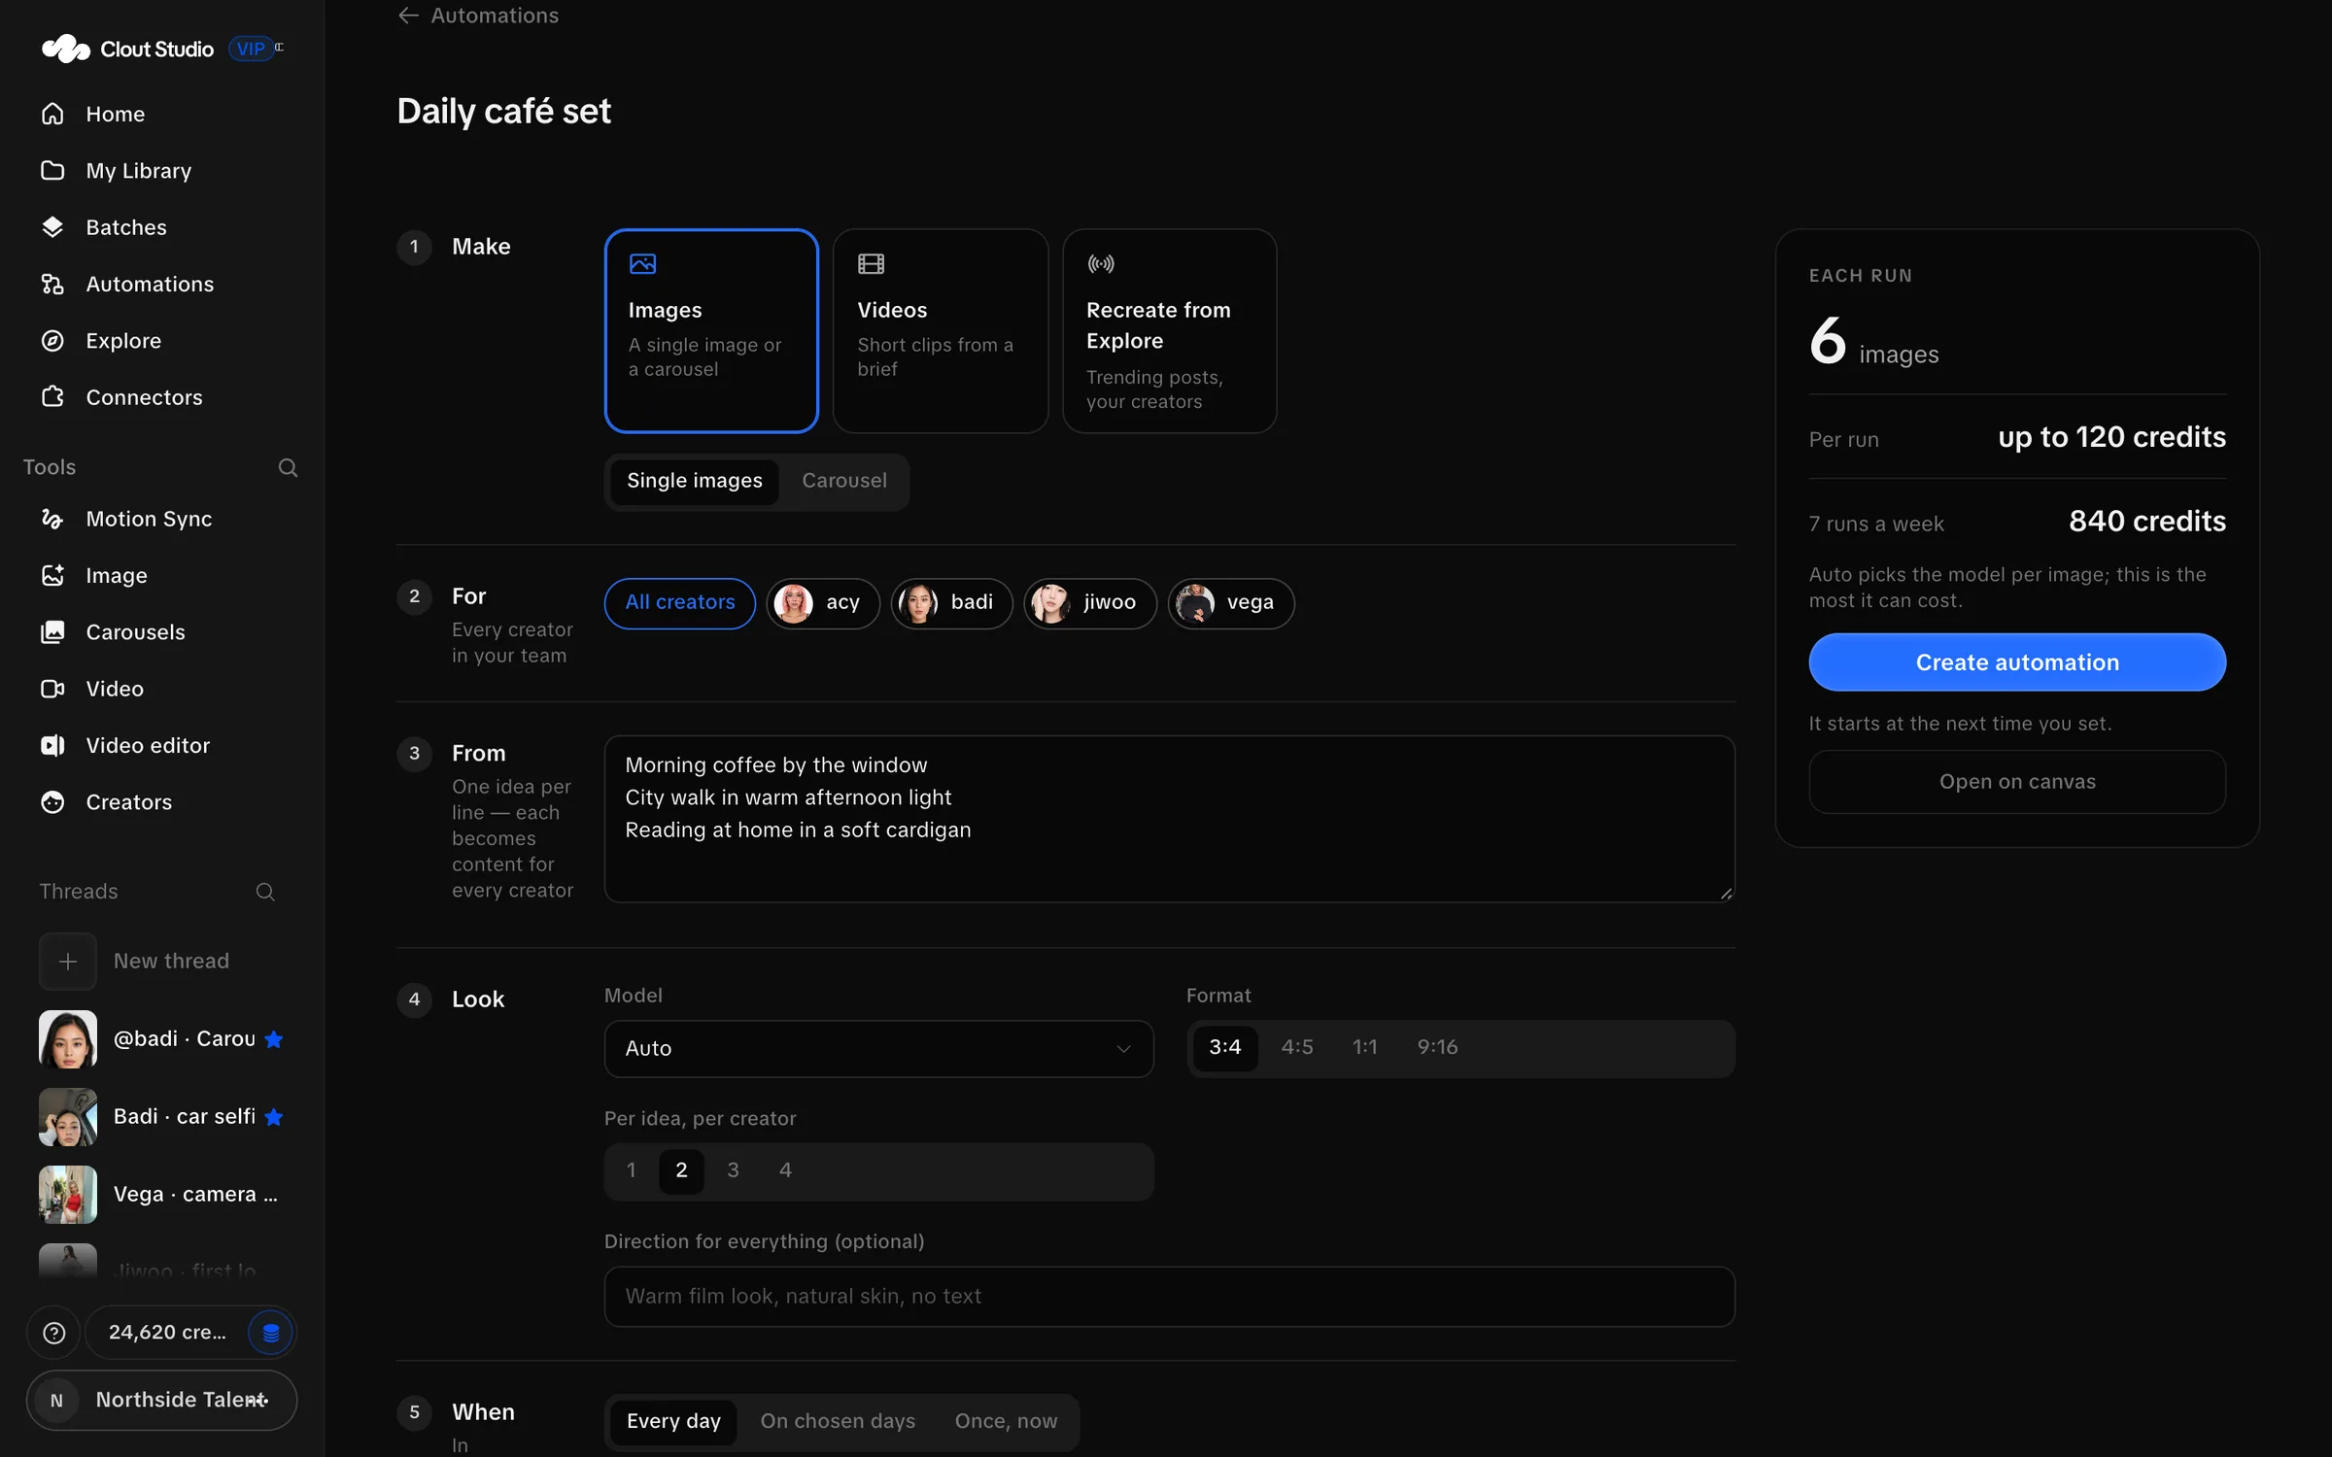Open the Badi · car selfi thread
Screen dimensions: 2332x1457
(x=161, y=1117)
